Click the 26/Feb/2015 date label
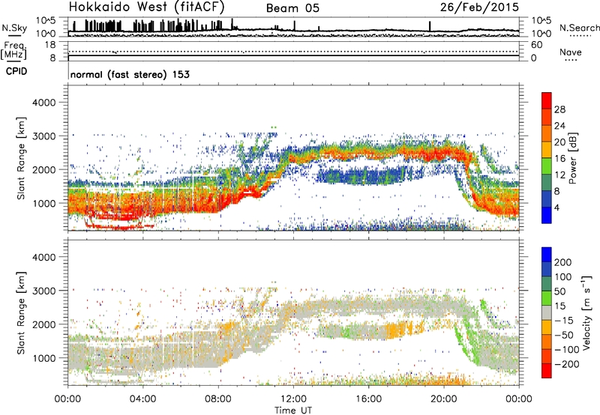 tap(479, 7)
